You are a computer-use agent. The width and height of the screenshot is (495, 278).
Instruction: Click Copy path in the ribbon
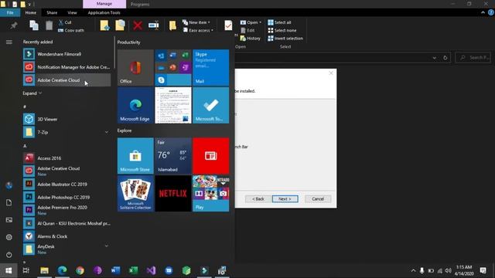click(x=71, y=30)
